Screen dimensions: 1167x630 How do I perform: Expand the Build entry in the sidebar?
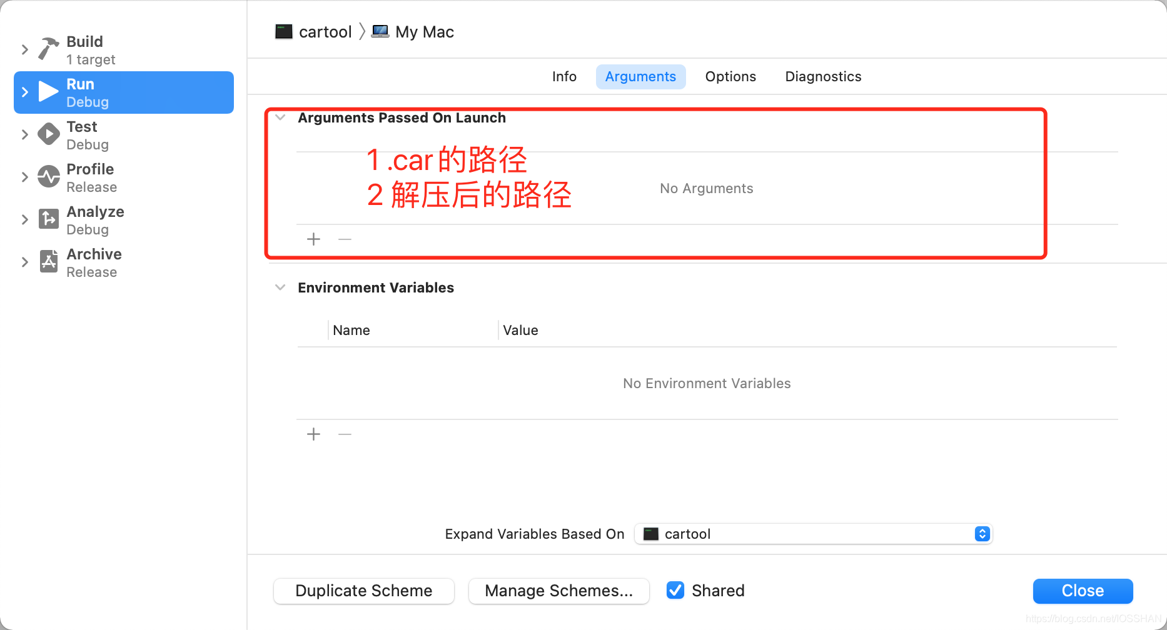click(x=24, y=49)
